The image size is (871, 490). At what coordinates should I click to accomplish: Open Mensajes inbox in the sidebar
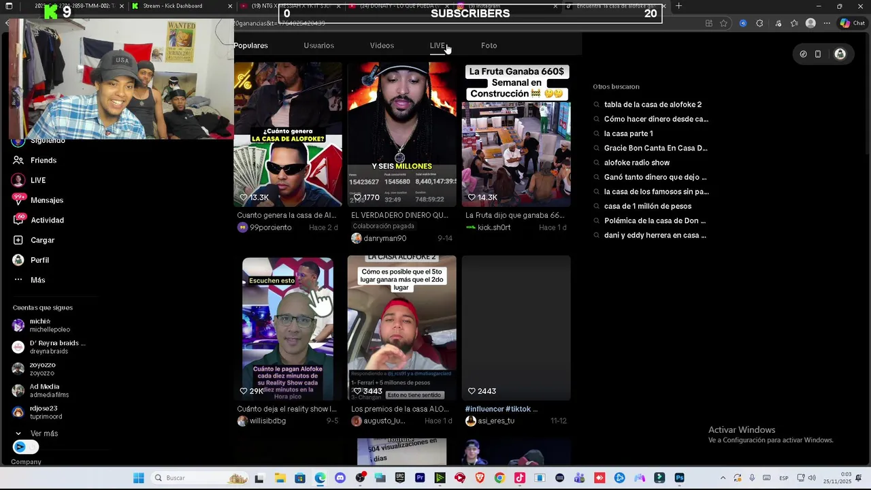[x=39, y=200]
